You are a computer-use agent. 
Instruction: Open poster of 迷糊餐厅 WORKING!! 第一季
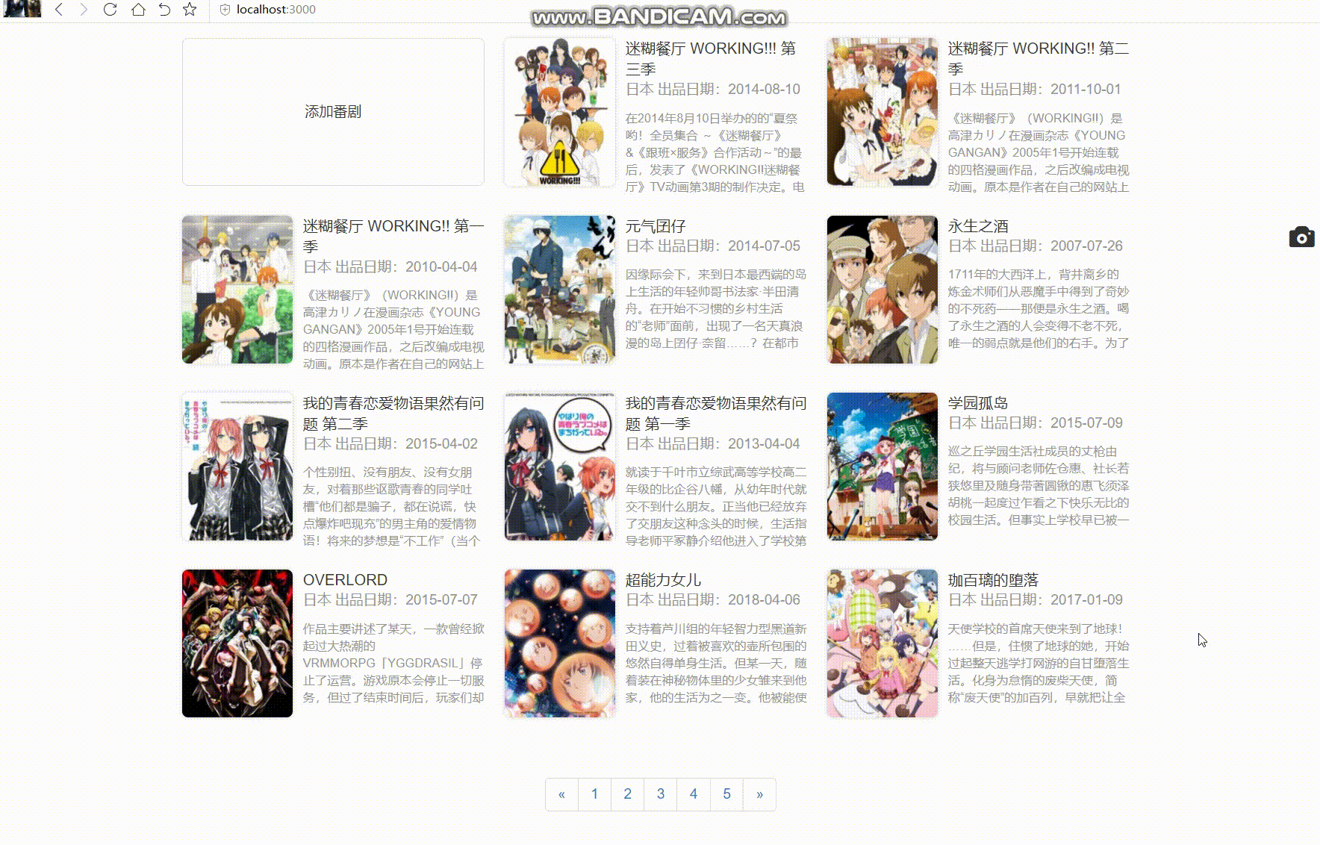coord(237,290)
